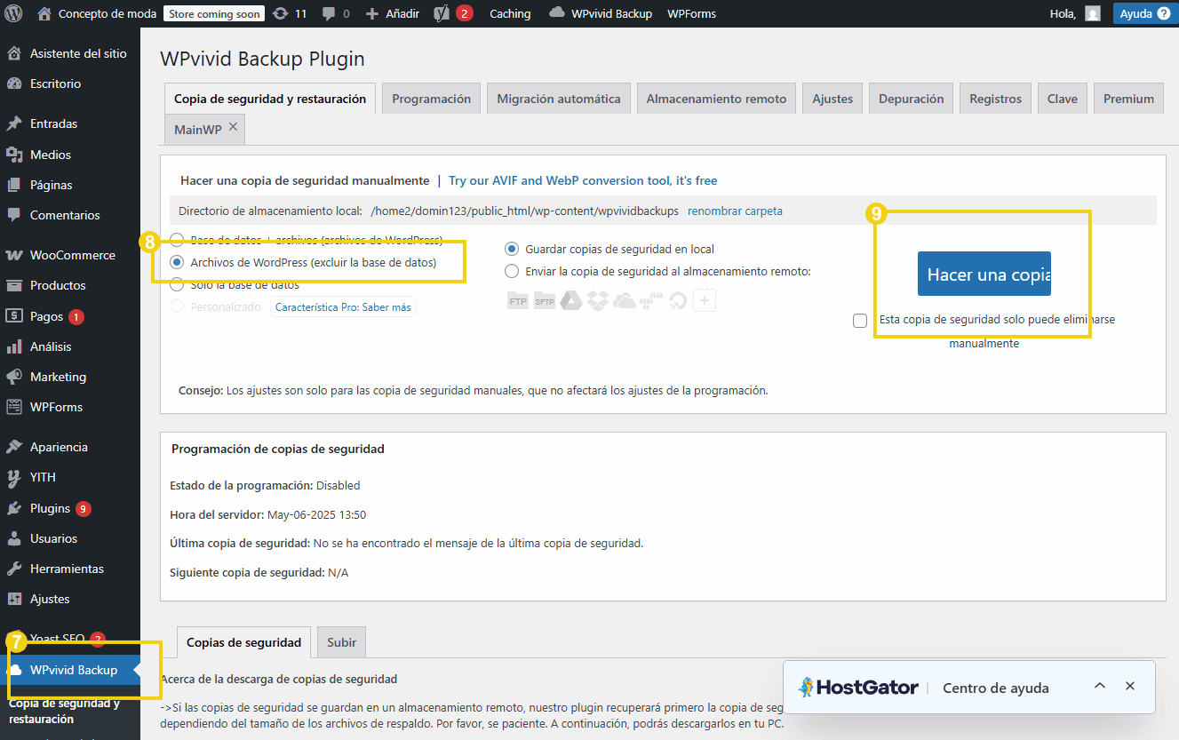Screen dimensions: 1179x740
Task: Open the Ajustes plugin tab
Action: pyautogui.click(x=832, y=99)
